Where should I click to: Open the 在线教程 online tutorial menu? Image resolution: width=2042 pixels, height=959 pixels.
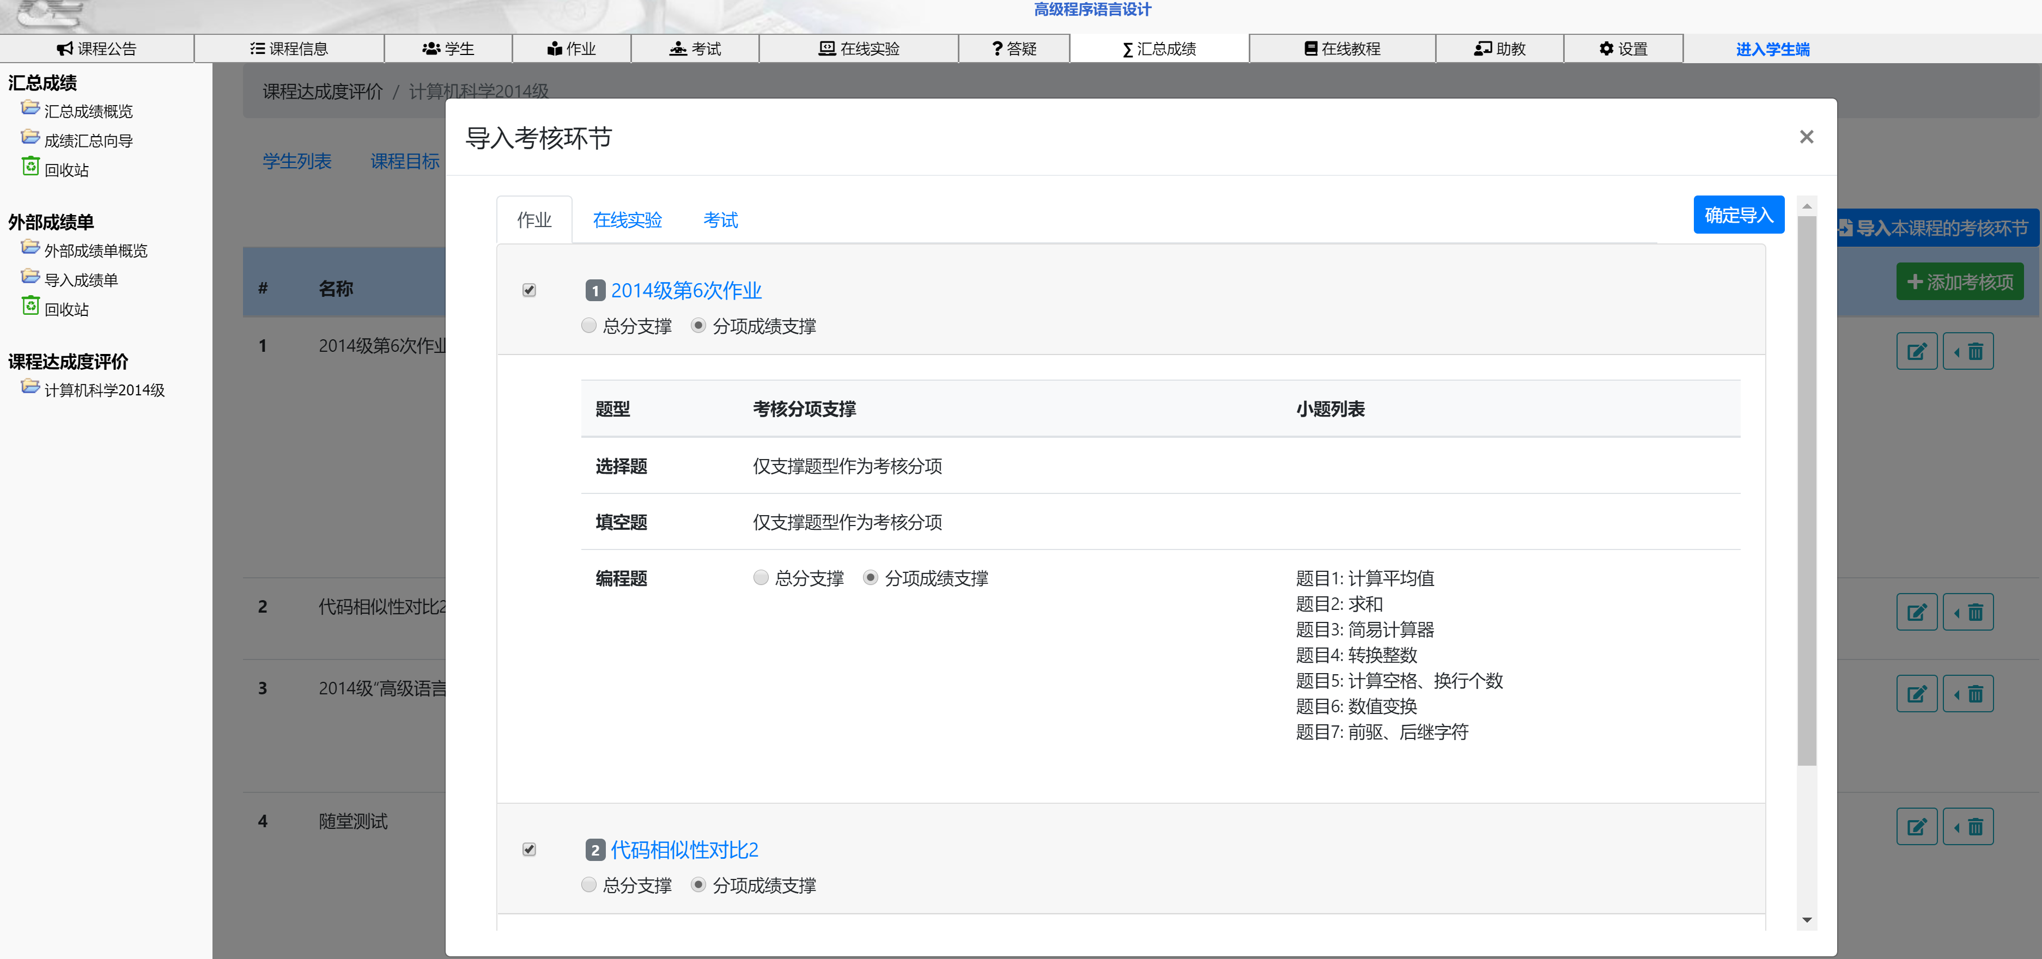1343,49
